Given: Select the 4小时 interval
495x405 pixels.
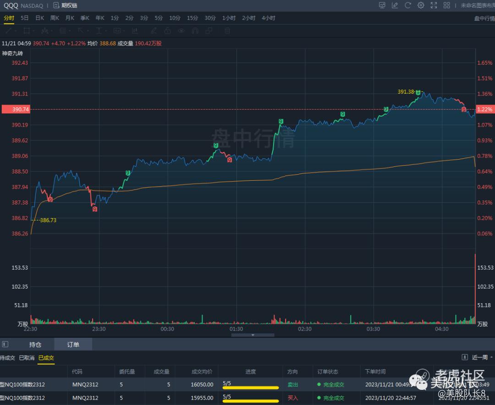Looking at the screenshot, I should (x=268, y=18).
